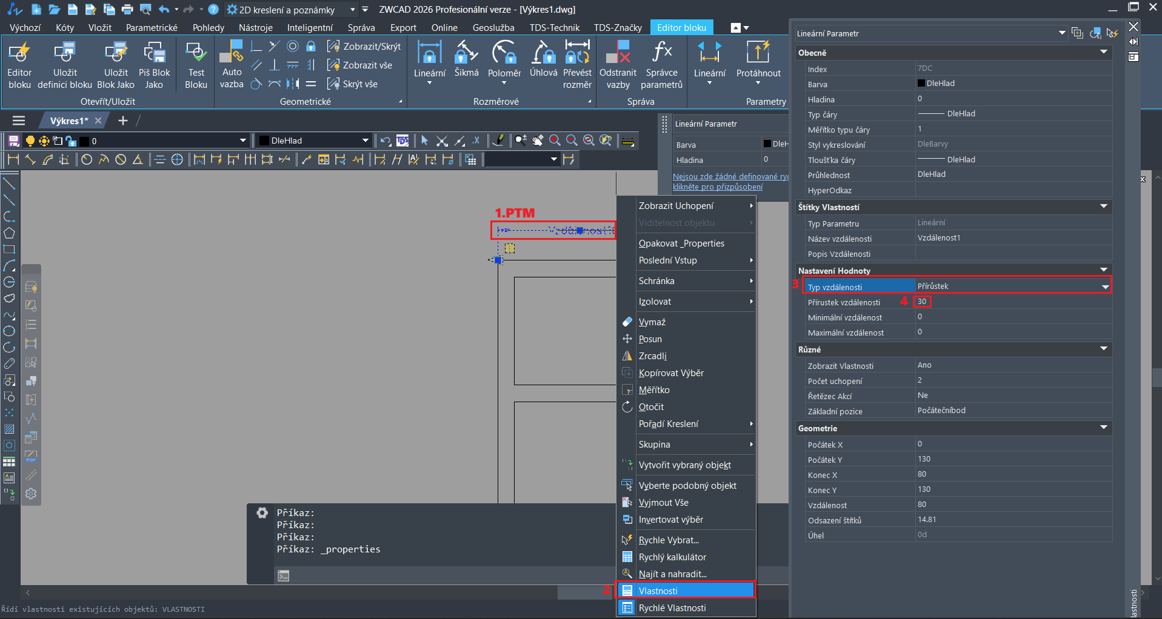The width and height of the screenshot is (1162, 619).
Task: Click Odstranit vazby icon
Action: (618, 65)
